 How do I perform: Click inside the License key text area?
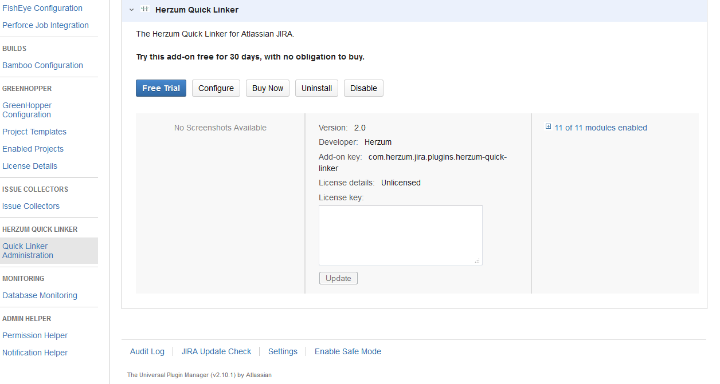[400, 235]
